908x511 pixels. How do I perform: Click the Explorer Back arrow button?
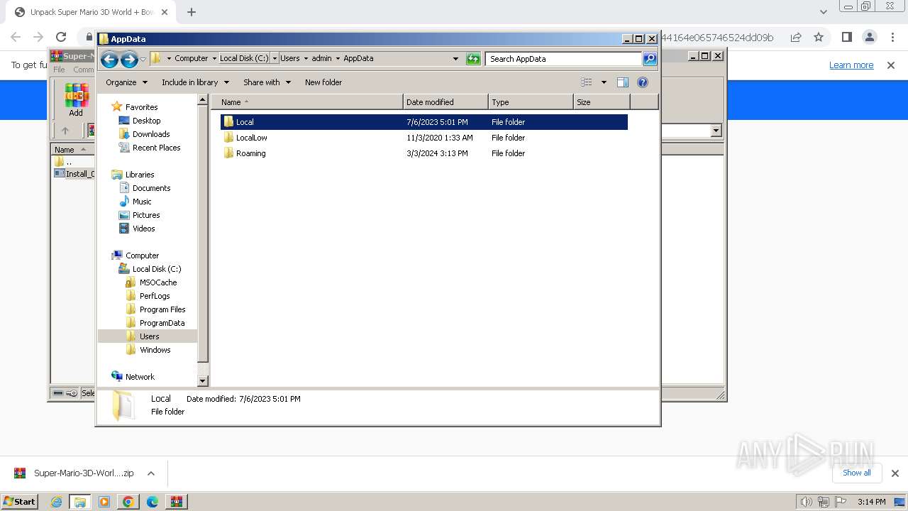pyautogui.click(x=109, y=60)
